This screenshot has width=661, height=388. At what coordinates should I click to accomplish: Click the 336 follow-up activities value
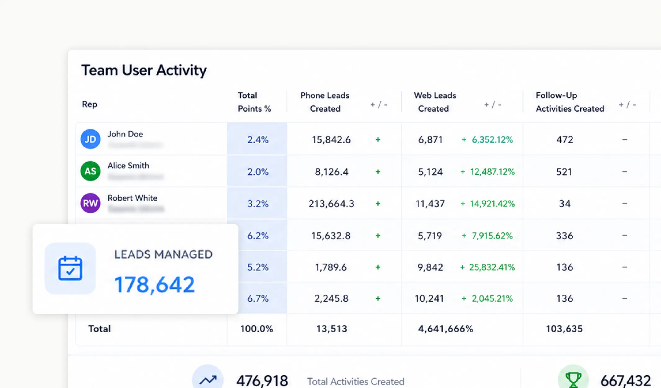[x=564, y=236]
